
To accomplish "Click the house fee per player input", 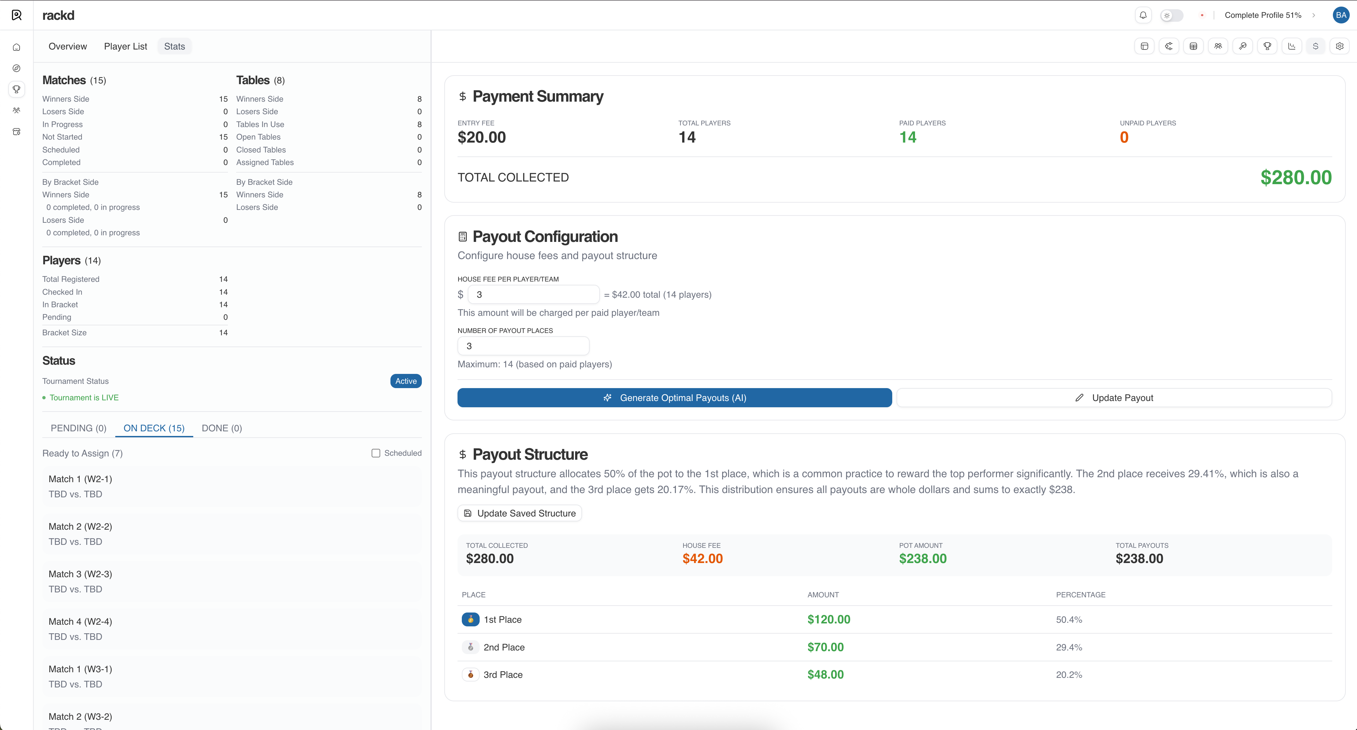I will click(533, 295).
